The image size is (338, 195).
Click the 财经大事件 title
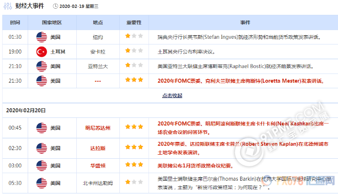click(x=30, y=6)
